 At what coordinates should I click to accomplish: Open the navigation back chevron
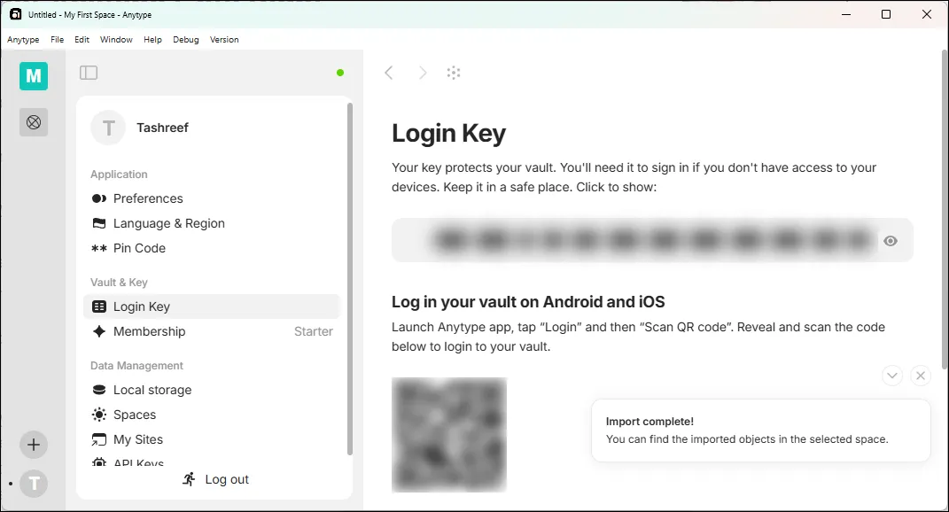point(389,73)
